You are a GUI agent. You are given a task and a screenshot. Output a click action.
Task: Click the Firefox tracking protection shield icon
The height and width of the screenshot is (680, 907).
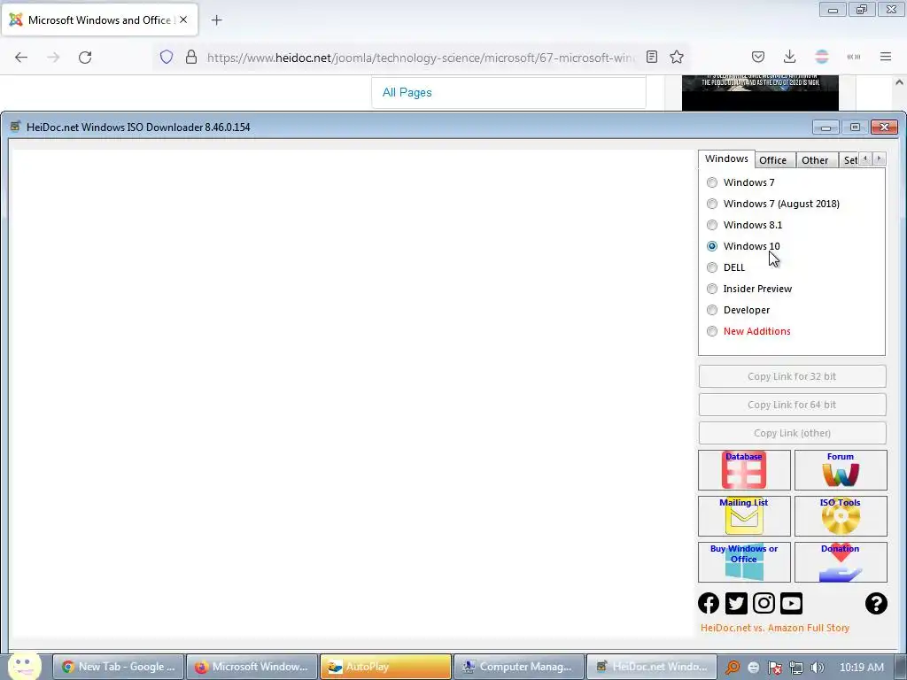[x=167, y=58]
